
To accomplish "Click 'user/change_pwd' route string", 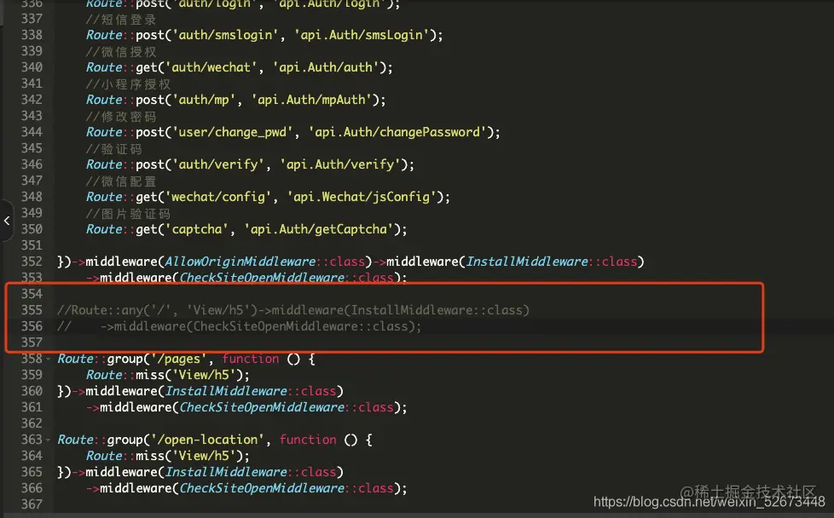I will [x=233, y=132].
